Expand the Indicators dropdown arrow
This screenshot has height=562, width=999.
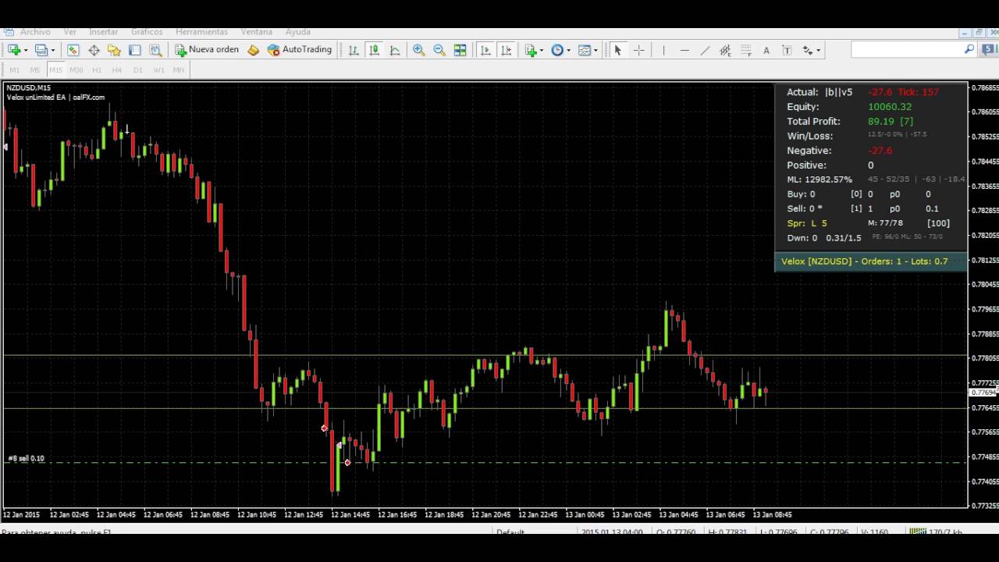542,51
